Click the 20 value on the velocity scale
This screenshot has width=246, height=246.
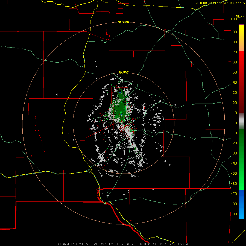tap(235, 103)
